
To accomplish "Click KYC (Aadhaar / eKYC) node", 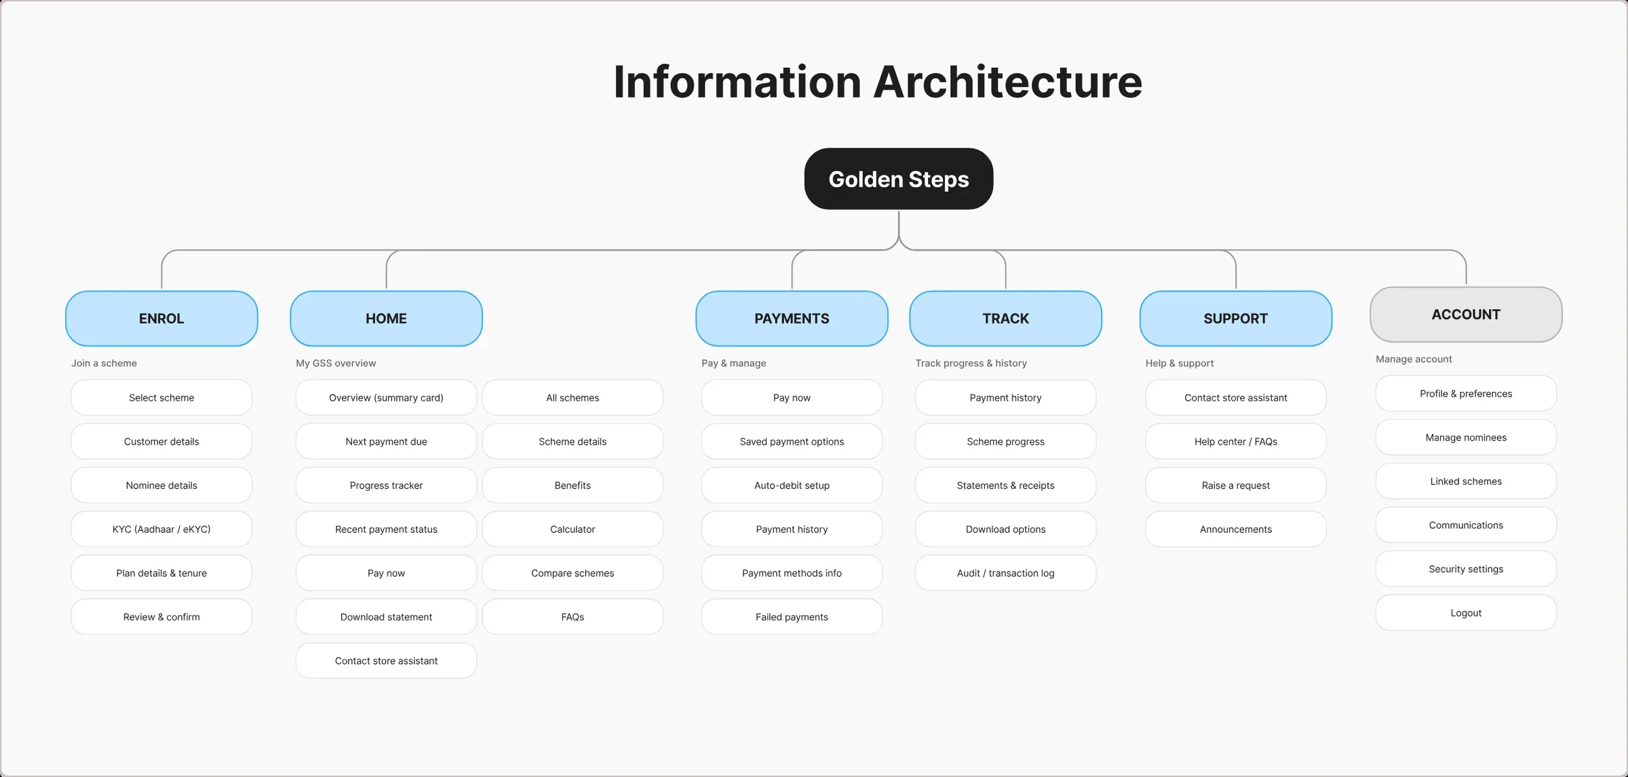I will tap(161, 529).
